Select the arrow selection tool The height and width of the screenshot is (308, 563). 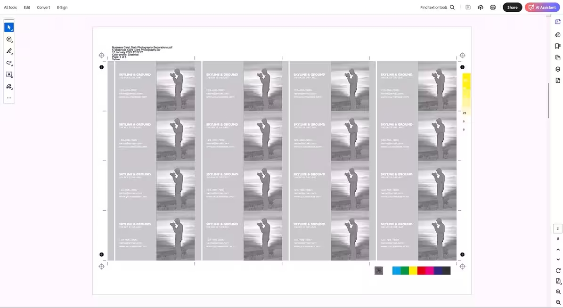click(9, 27)
